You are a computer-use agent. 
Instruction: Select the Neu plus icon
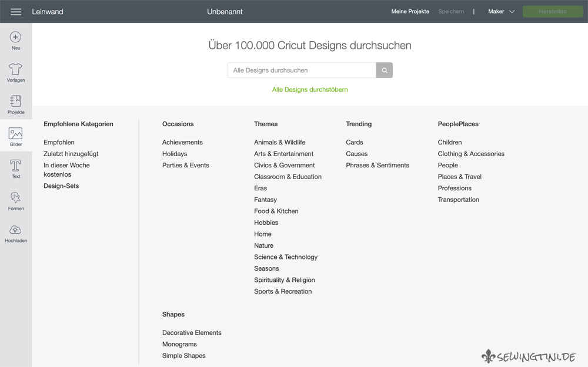tap(15, 37)
